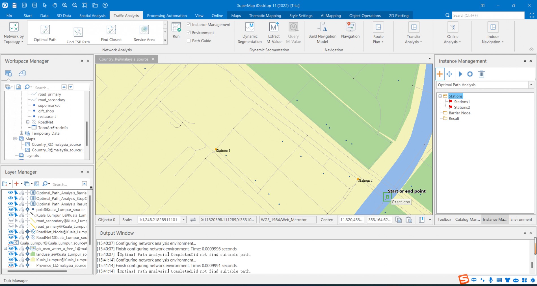Select the Optimal Path analysis

point(45,33)
